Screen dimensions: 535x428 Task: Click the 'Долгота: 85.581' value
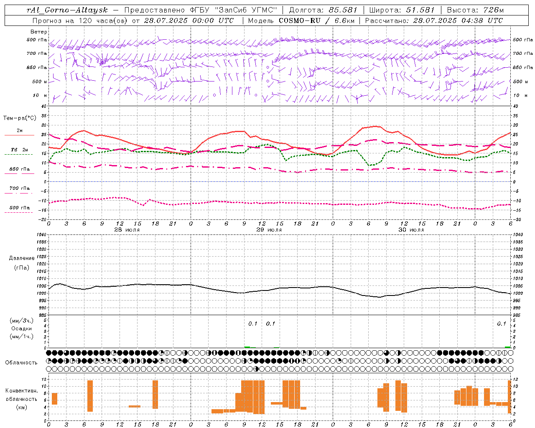tap(324, 10)
